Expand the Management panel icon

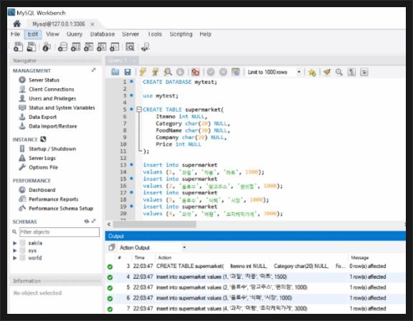click(x=93, y=70)
